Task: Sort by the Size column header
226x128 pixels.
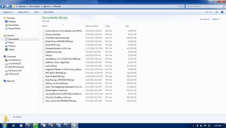Action: pos(131,26)
